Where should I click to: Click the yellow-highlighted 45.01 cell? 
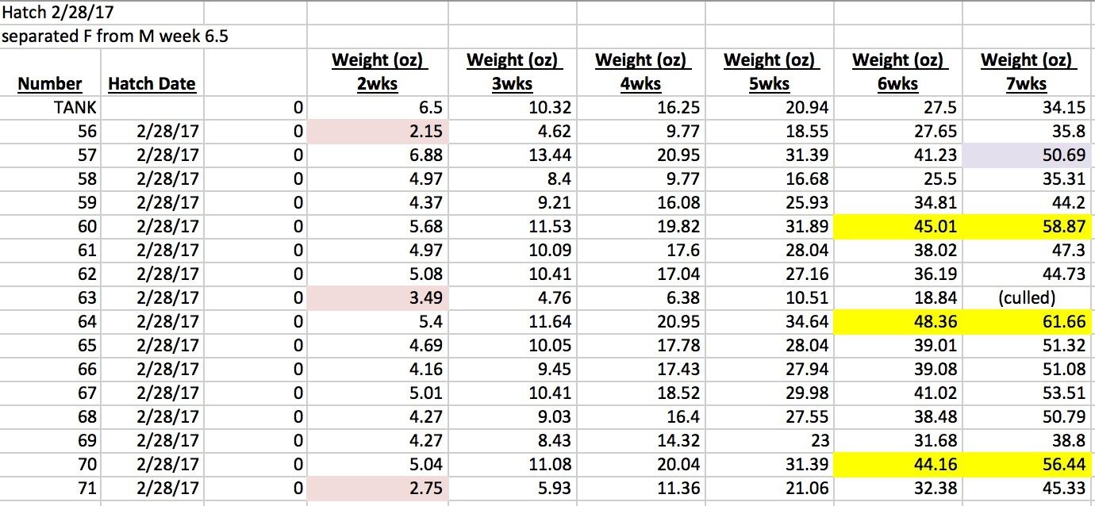coord(897,227)
